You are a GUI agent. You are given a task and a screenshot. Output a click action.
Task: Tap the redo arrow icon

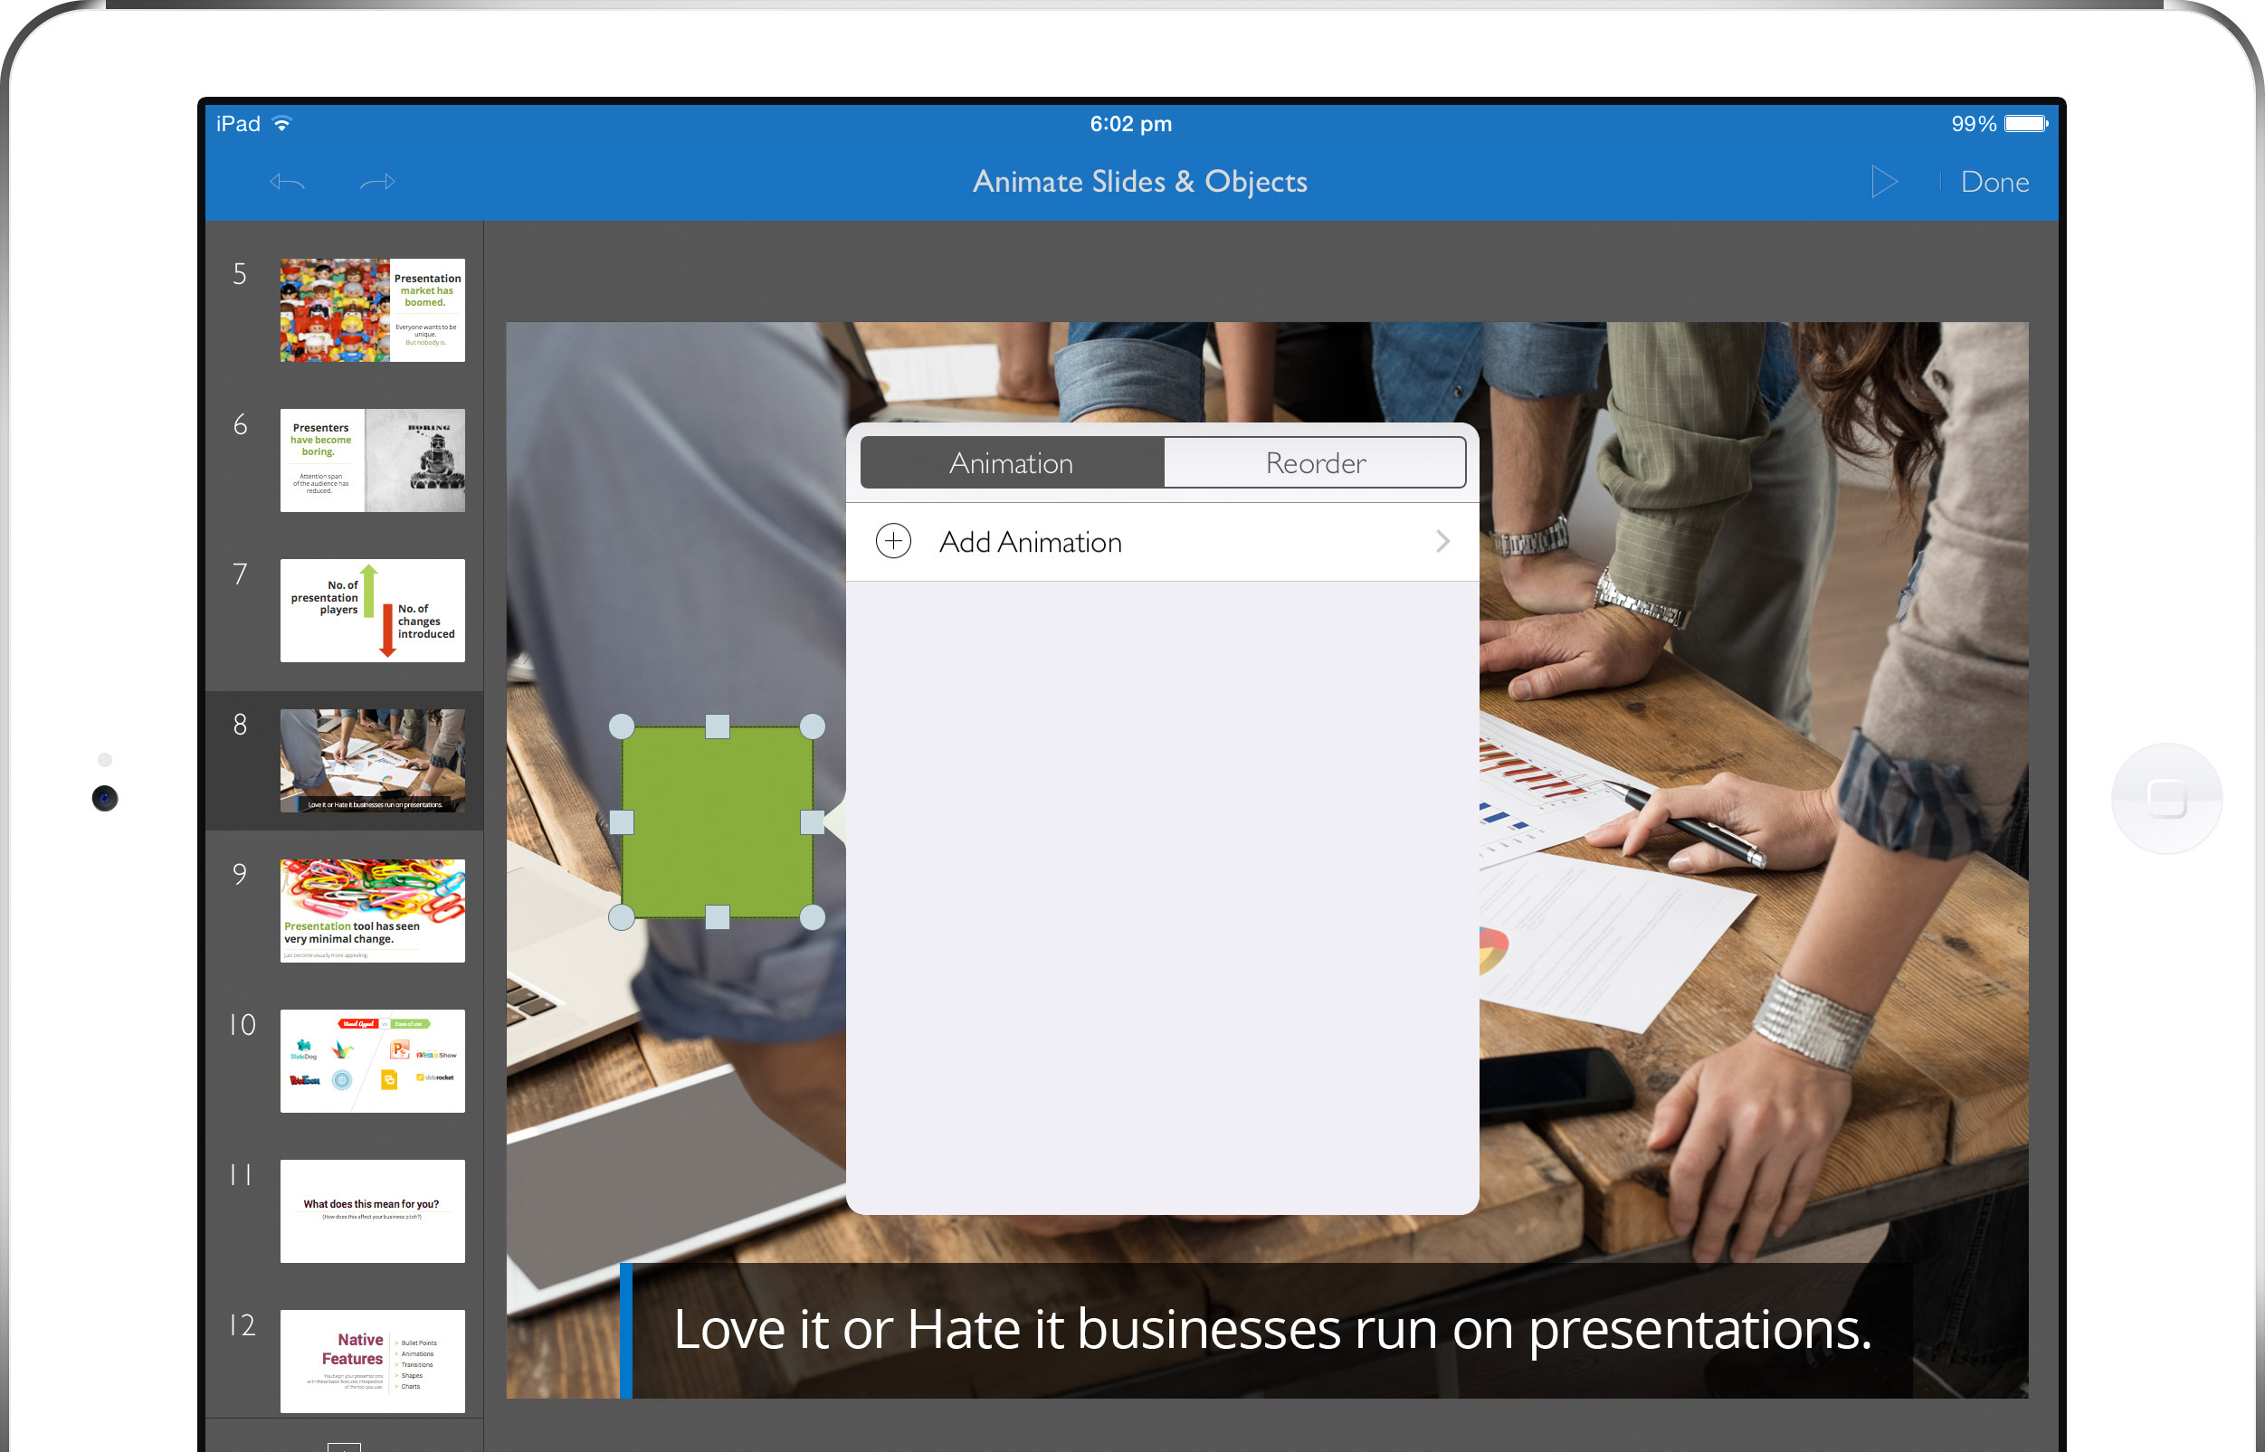[377, 182]
